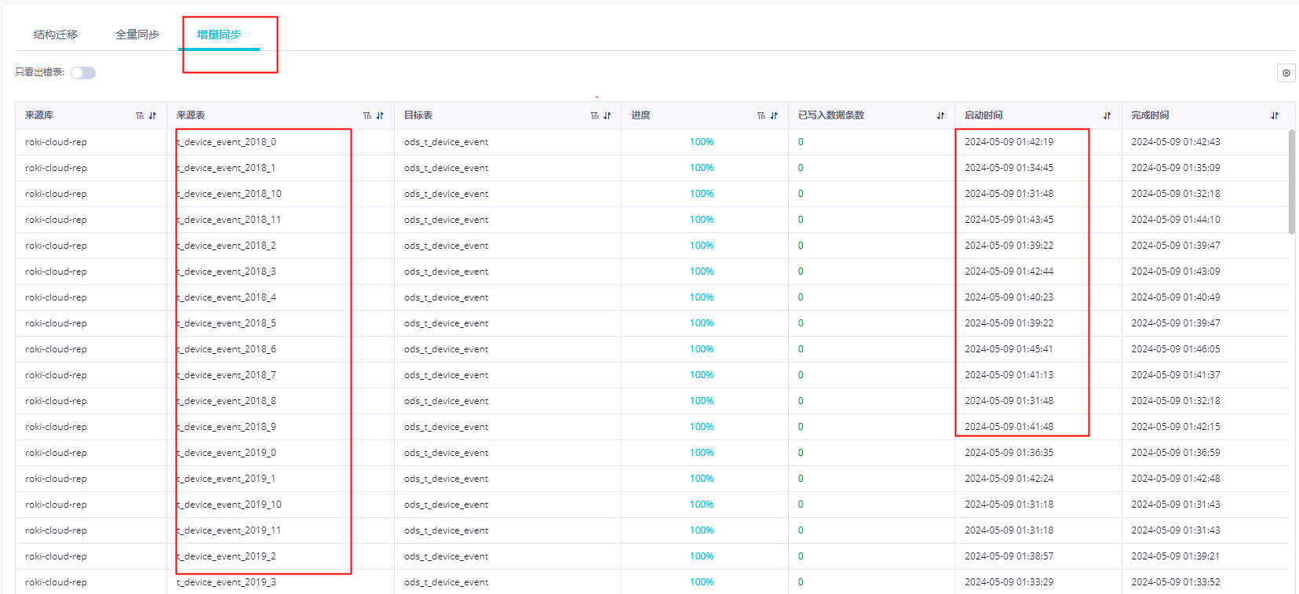1299x594 pixels.
Task: Select source table t_device_event_2019_10
Action: [229, 505]
